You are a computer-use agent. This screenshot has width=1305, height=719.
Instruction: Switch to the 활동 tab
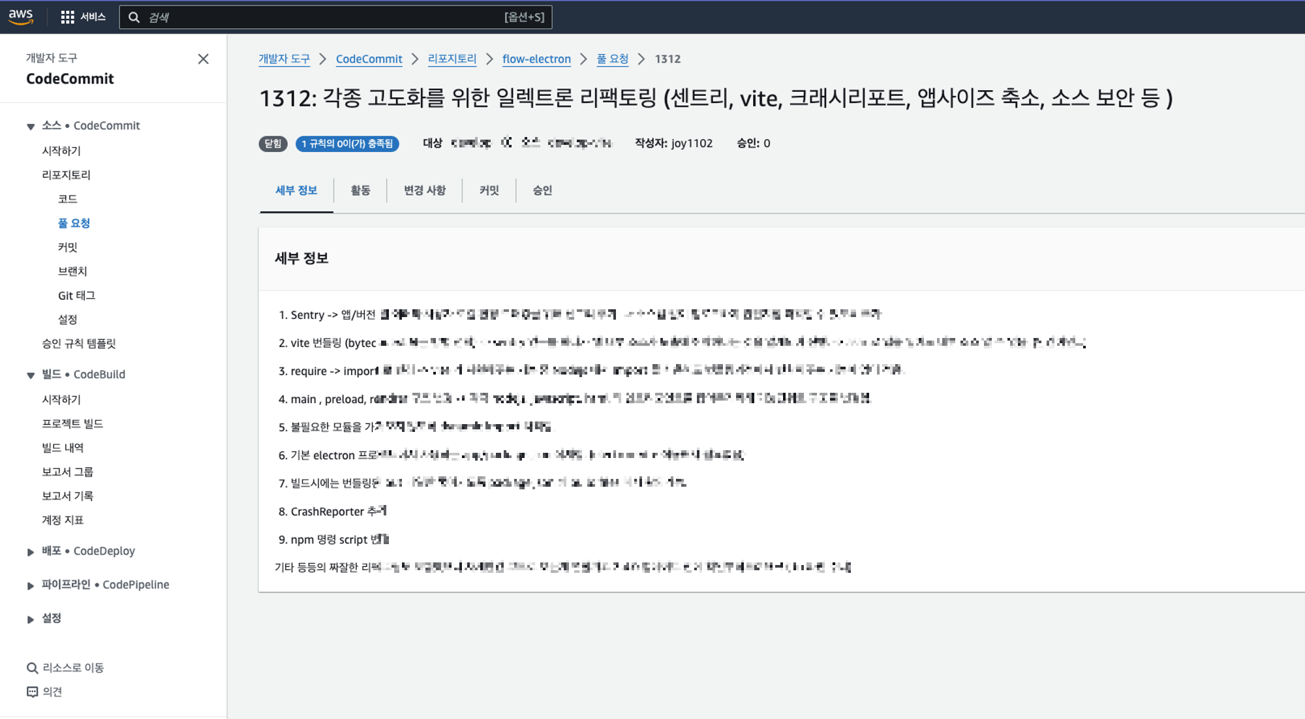point(360,190)
